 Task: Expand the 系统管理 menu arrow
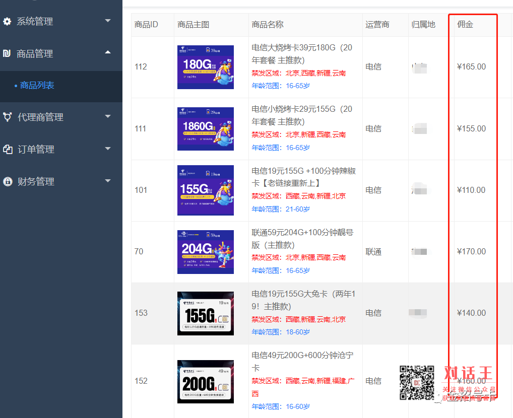(108, 21)
